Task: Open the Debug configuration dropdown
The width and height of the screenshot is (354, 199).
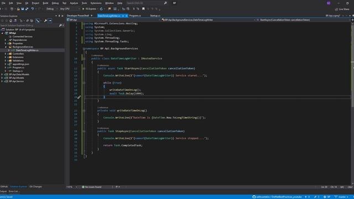Action: pos(51,9)
